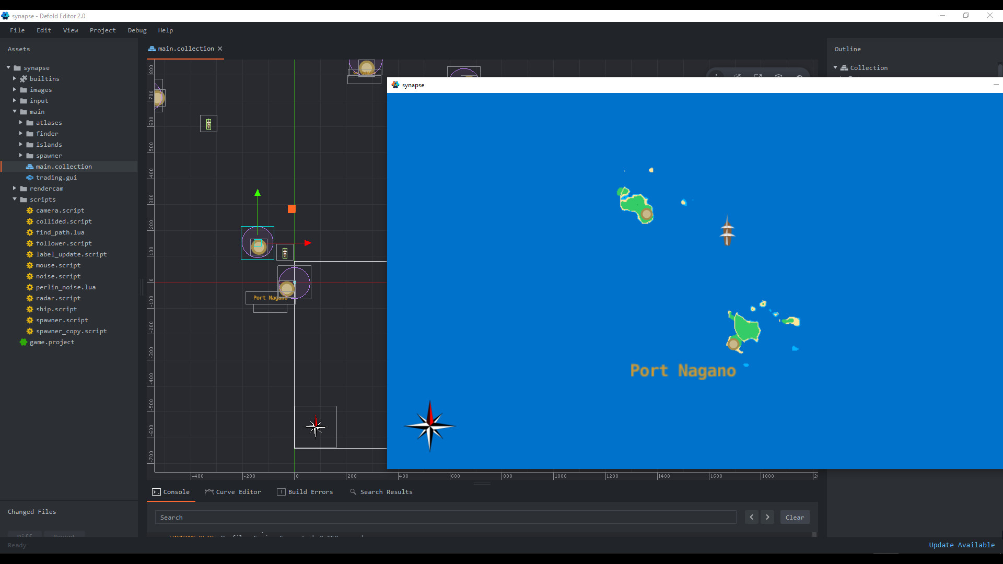1003x564 pixels.
Task: Close the main.collection editor tab
Action: coord(220,49)
